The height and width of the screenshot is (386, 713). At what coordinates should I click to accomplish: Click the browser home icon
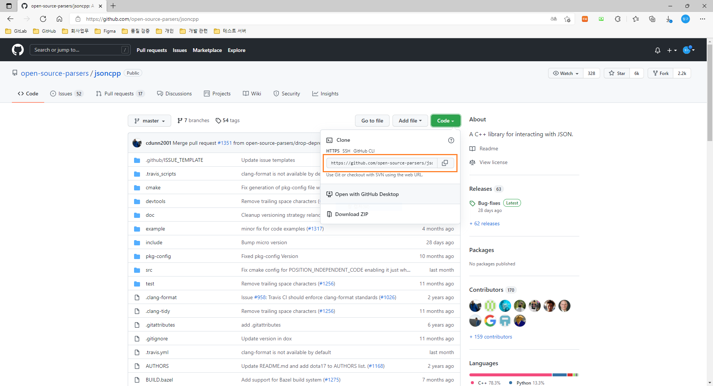[59, 19]
